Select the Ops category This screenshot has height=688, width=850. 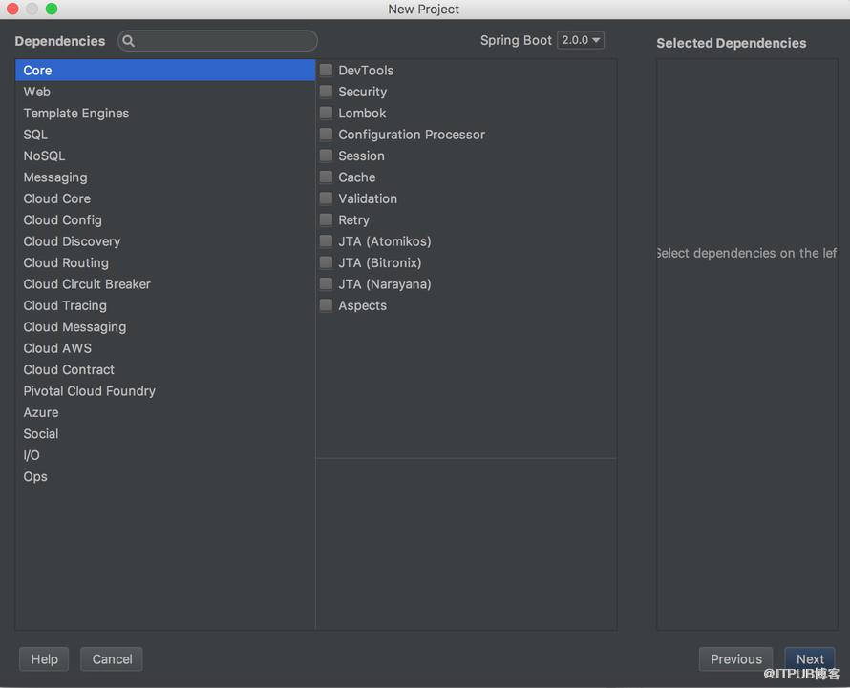[x=165, y=477]
